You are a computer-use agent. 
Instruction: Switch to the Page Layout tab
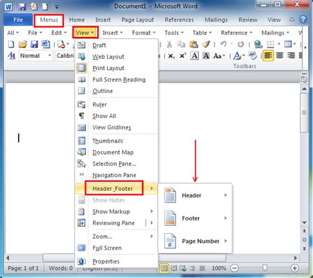point(137,20)
